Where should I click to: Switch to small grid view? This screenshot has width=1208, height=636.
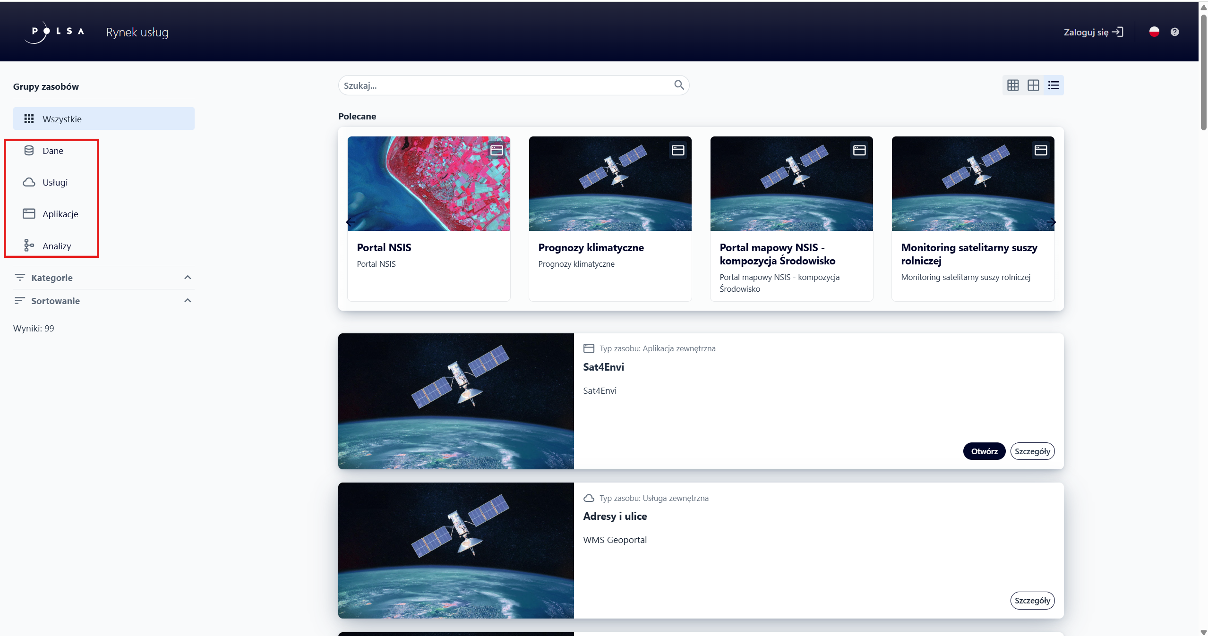pos(1012,85)
